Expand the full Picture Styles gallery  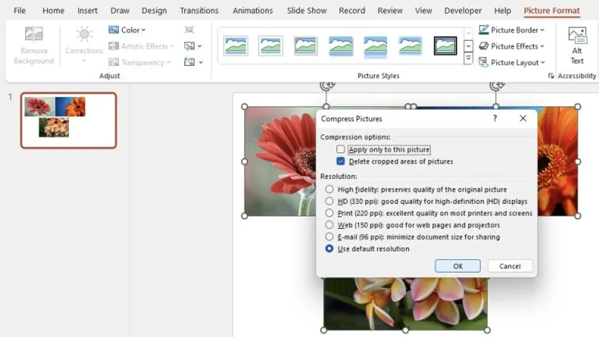click(468, 58)
